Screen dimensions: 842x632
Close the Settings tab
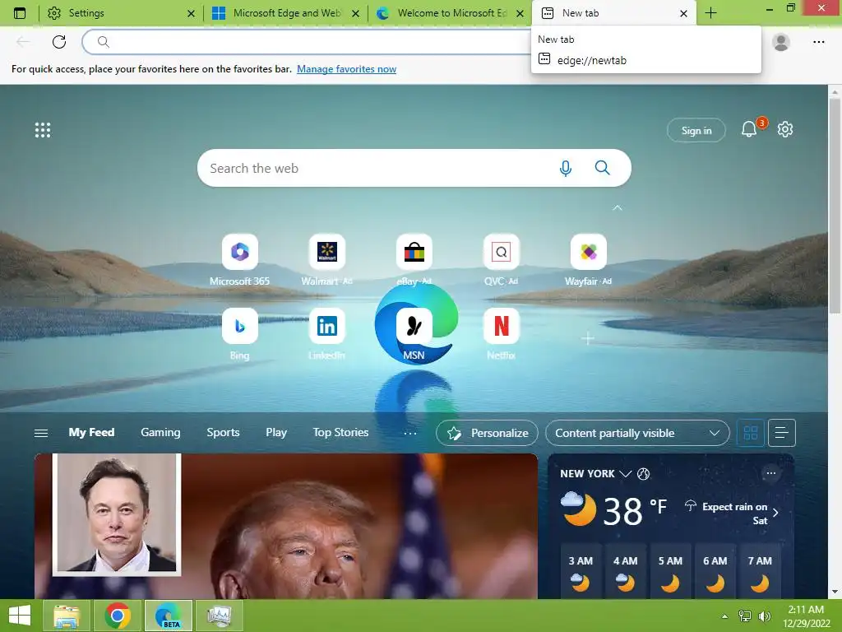[x=191, y=13]
